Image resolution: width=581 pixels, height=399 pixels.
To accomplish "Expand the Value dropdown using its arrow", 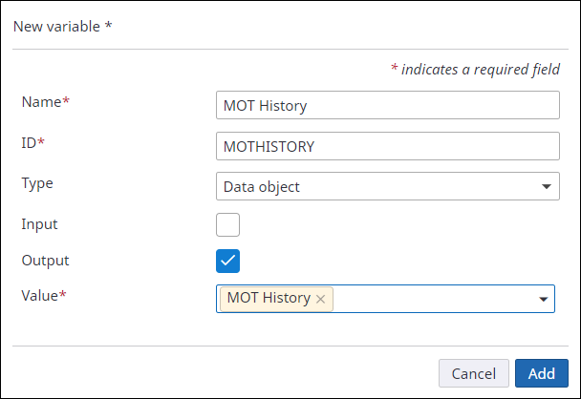I will coord(545,300).
